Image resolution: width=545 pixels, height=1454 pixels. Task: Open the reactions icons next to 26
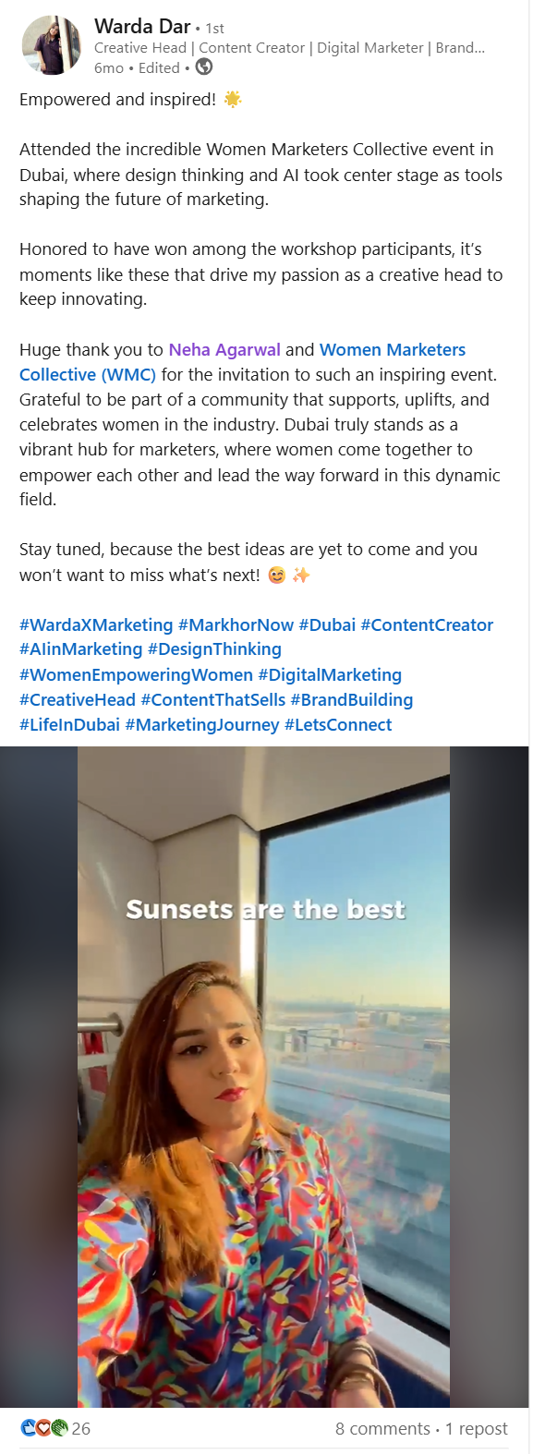click(x=44, y=1428)
